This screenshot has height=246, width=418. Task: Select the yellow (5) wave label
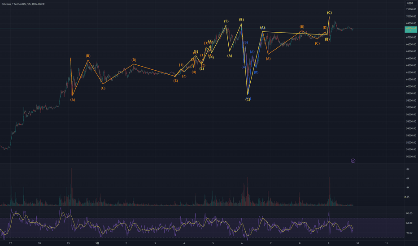226,21
